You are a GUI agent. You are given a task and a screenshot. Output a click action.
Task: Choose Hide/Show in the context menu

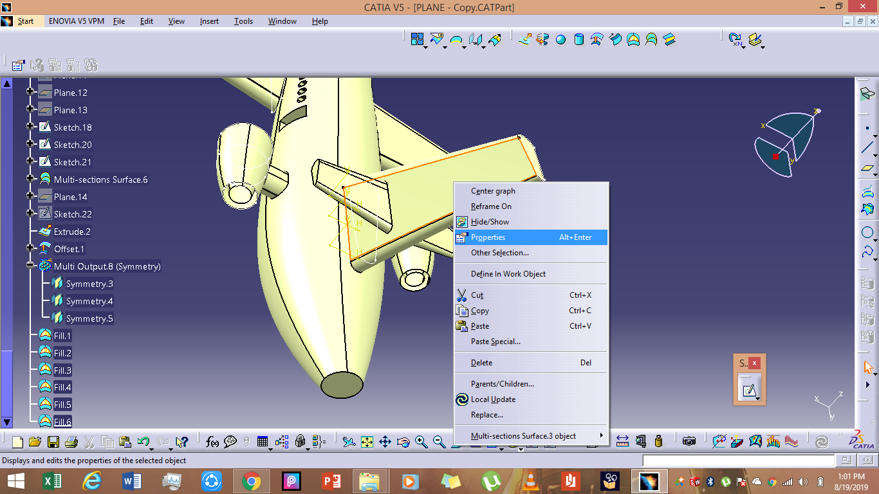point(531,222)
